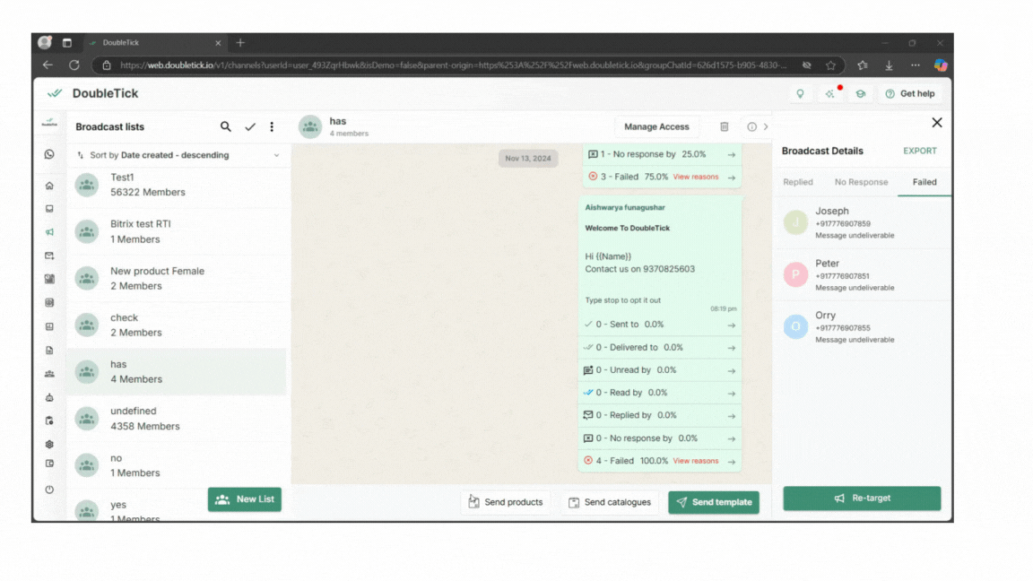Image resolution: width=1033 pixels, height=581 pixels.
Task: Open the three-dot menu in Broadcast lists
Action: [272, 127]
